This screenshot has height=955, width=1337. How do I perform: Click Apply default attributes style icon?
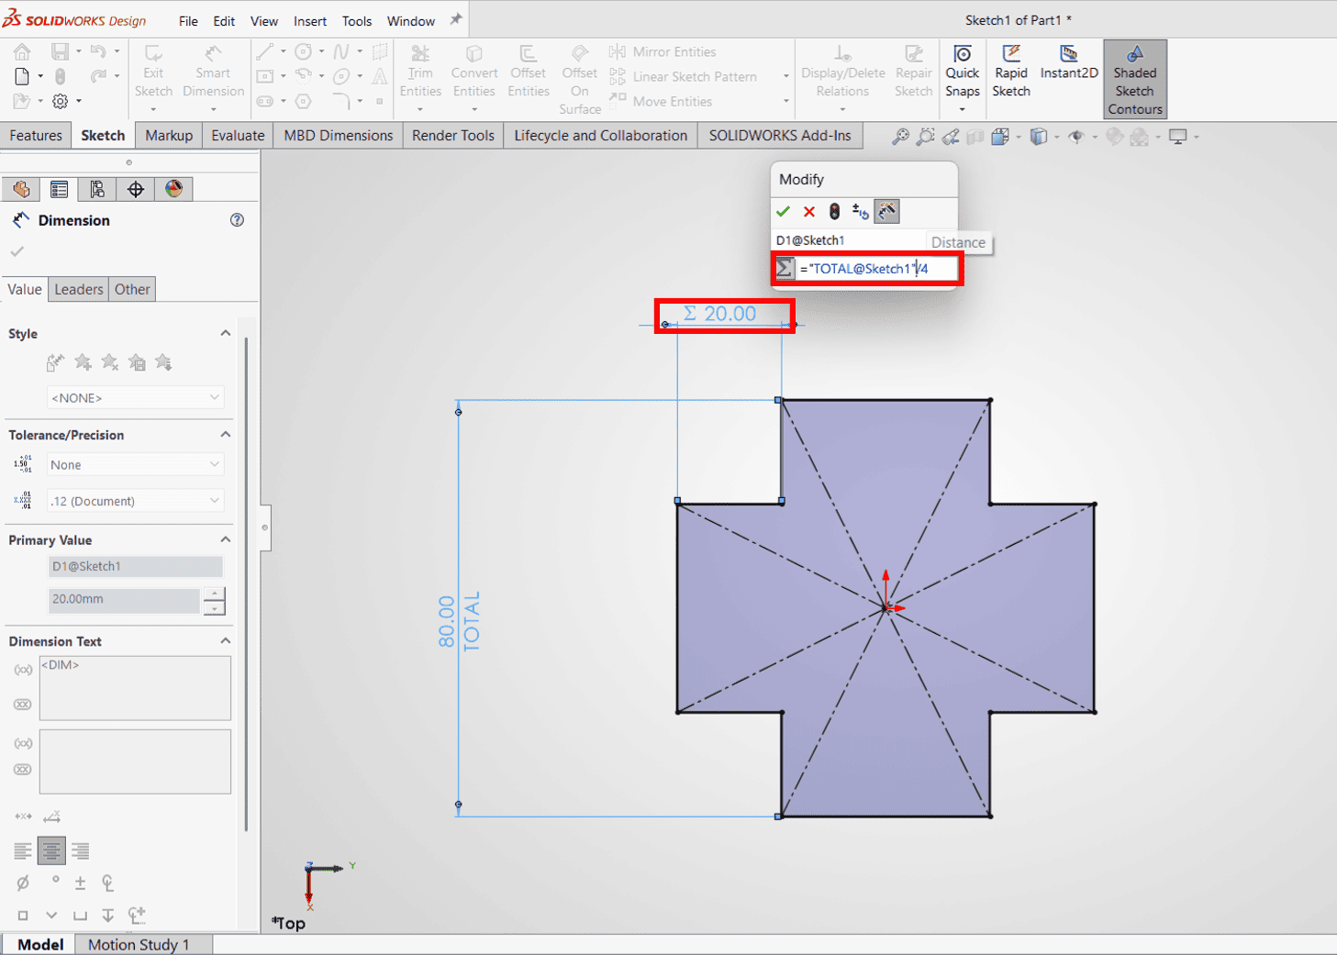[55, 362]
